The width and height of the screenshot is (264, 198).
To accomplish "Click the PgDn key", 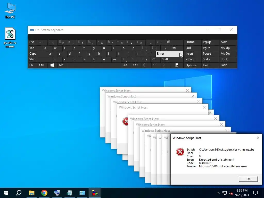I will (x=210, y=48).
